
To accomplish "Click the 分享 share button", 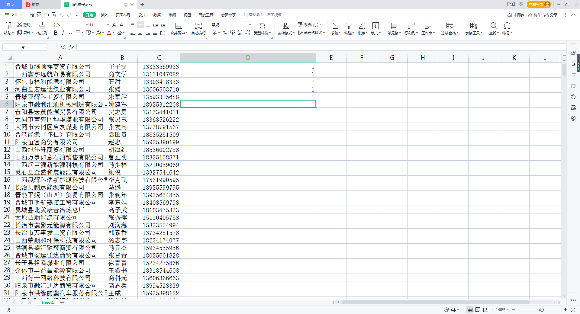I will pyautogui.click(x=551, y=15).
